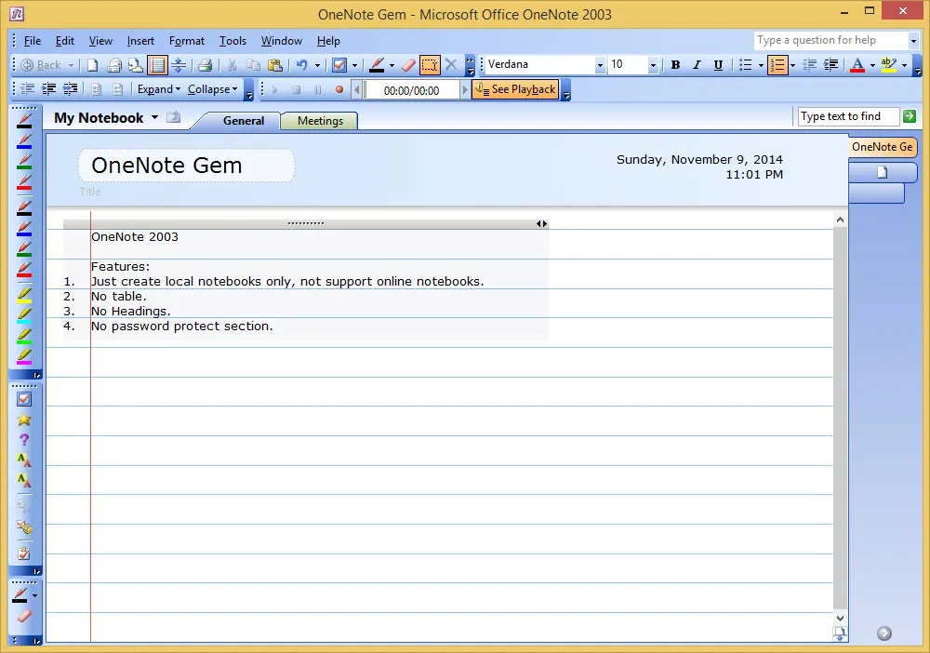Viewport: 930px width, 653px height.
Task: Undo the last action
Action: (302, 65)
